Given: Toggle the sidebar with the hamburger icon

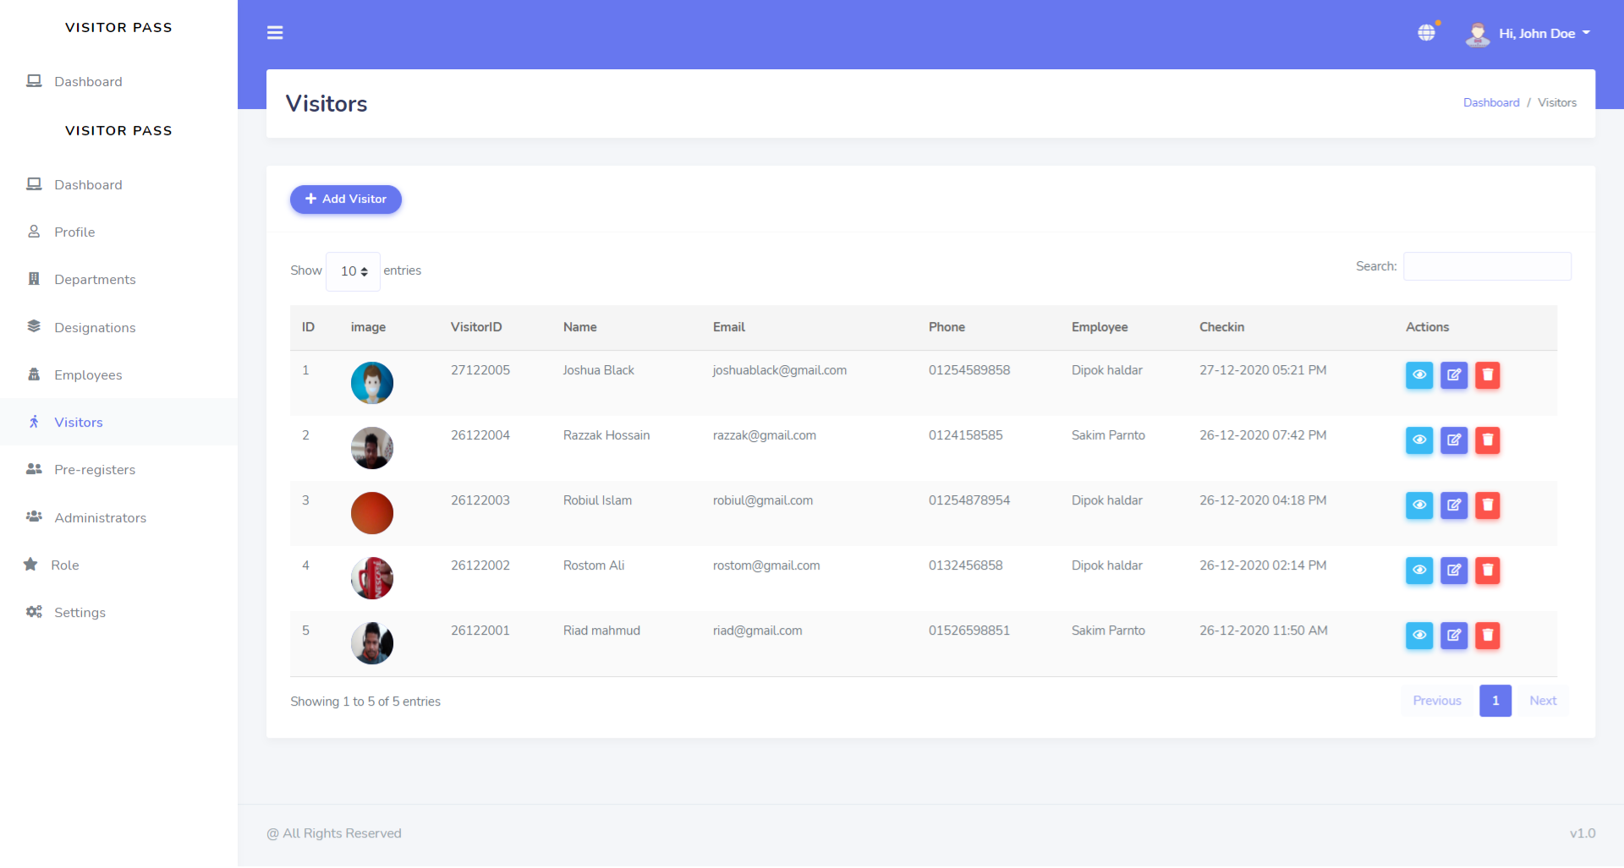Looking at the screenshot, I should point(276,32).
